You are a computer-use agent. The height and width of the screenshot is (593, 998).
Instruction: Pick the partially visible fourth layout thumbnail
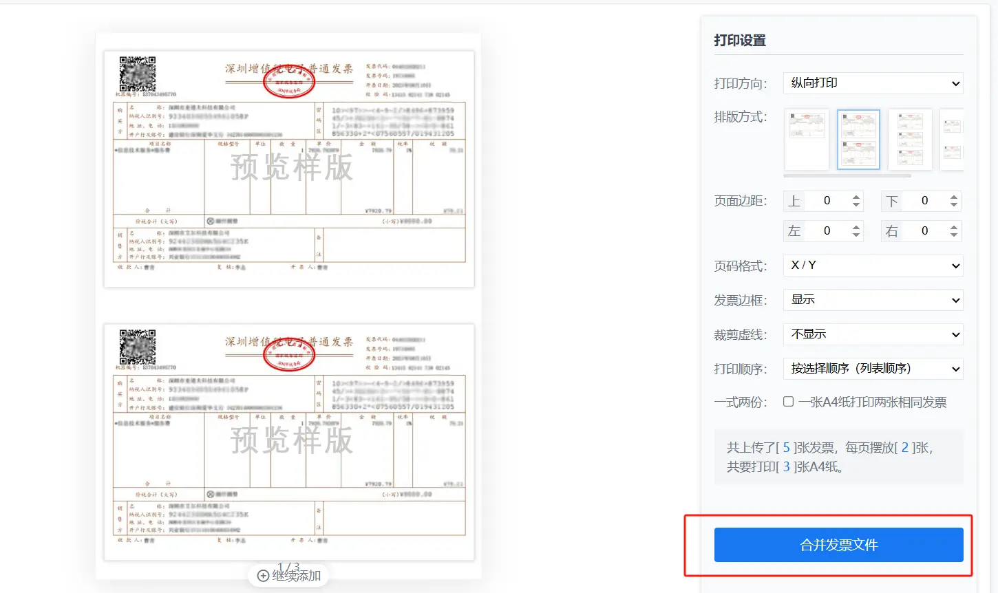[953, 140]
